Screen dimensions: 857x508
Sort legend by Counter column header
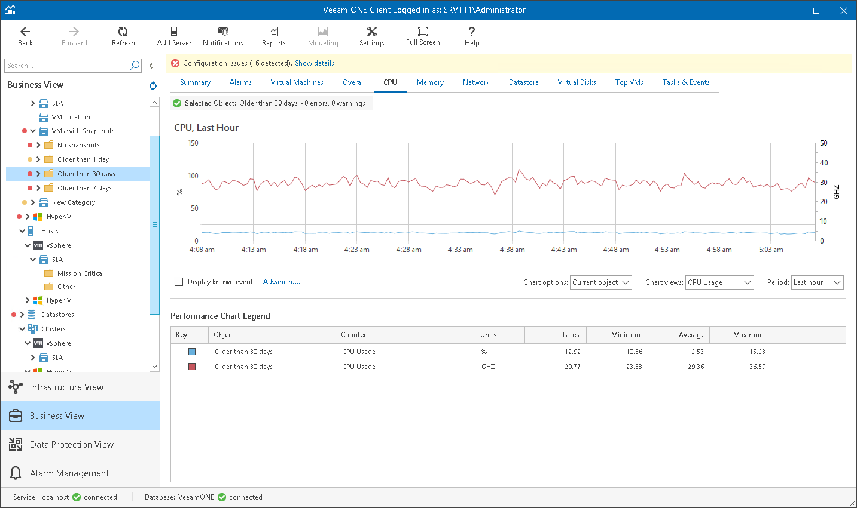point(405,335)
